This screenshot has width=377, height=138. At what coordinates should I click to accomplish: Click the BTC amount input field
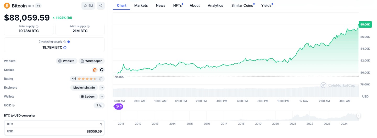coord(54,124)
